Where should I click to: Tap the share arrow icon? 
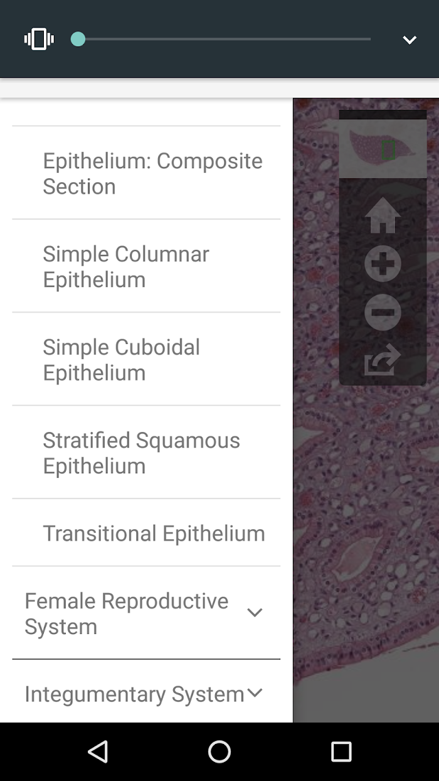click(383, 359)
